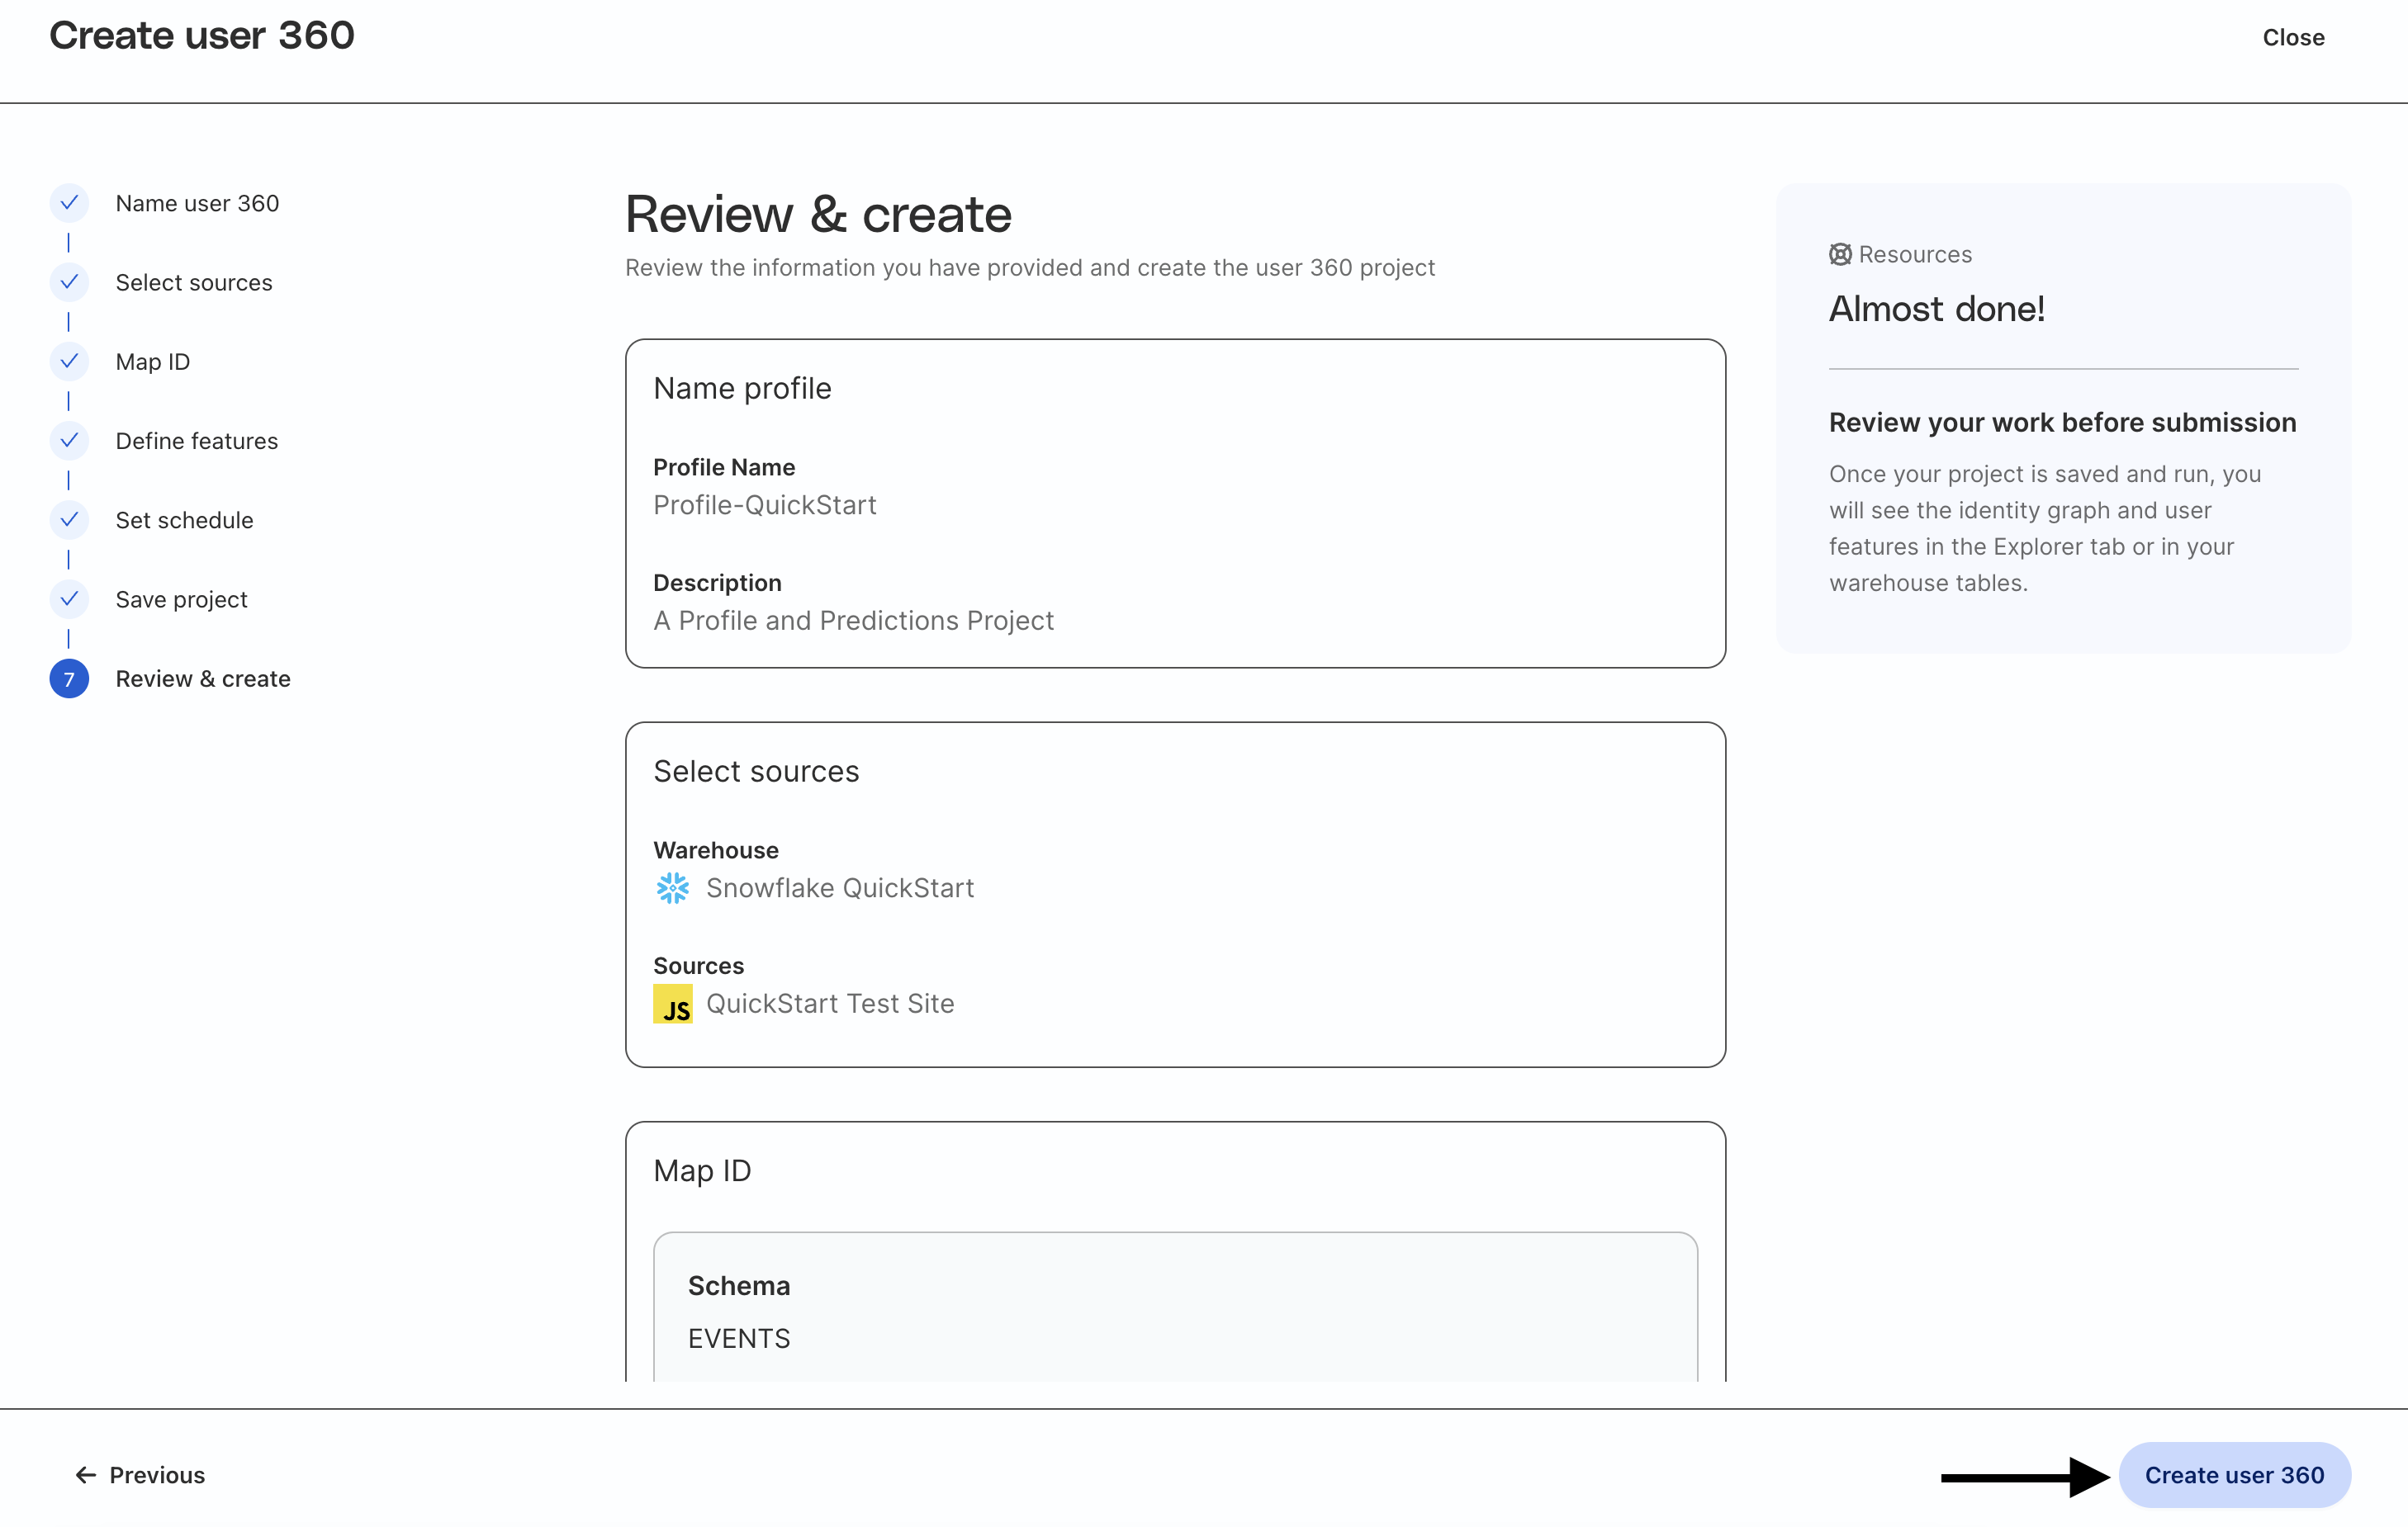Close the Create user 360 wizard

click(2293, 37)
